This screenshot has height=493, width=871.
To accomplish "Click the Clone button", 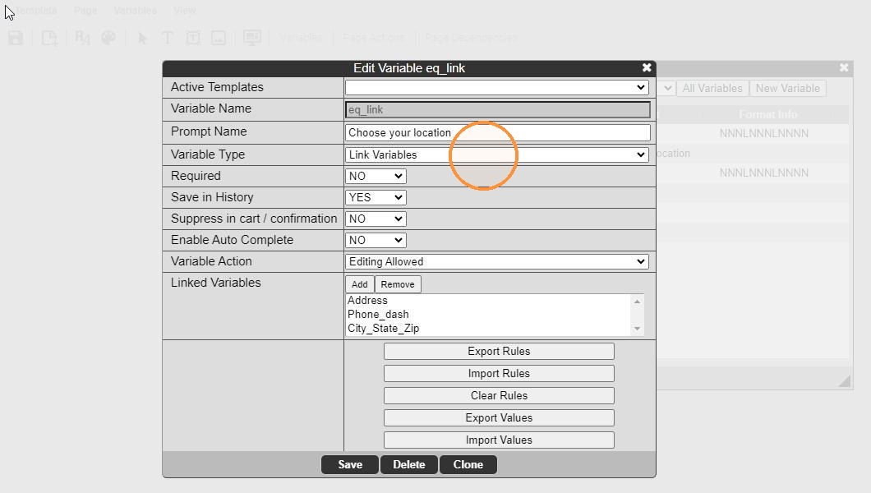I will click(x=468, y=465).
